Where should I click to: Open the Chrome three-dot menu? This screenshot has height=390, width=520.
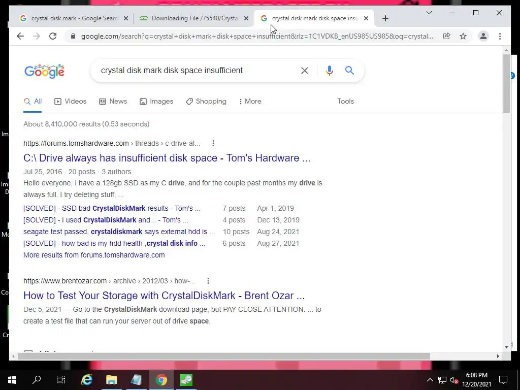500,36
